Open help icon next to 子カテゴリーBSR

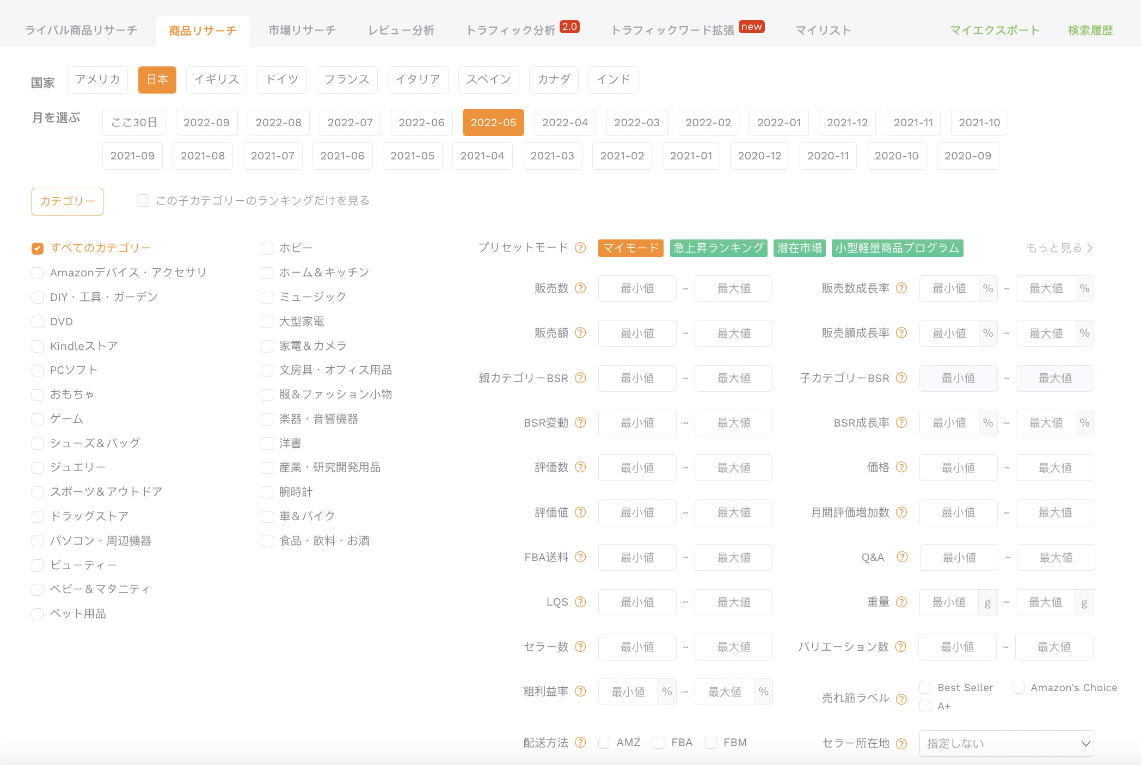[901, 378]
